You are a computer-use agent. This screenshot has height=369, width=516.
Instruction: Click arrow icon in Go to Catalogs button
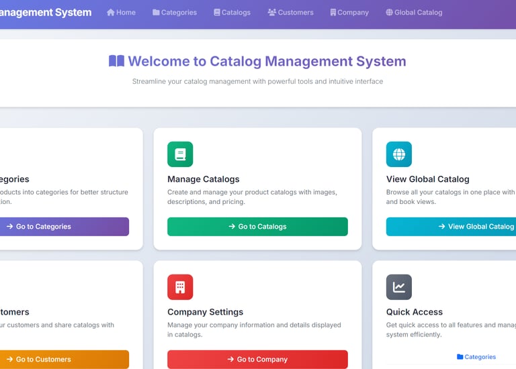coord(232,226)
